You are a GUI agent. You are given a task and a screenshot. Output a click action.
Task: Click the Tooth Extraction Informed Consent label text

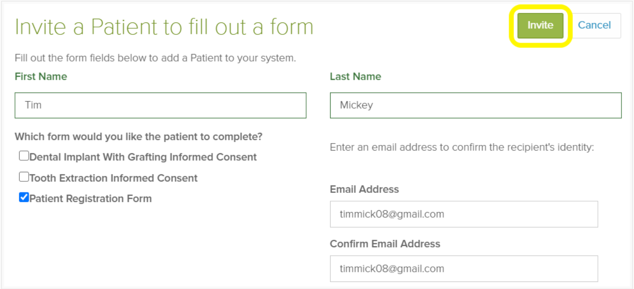113,178
